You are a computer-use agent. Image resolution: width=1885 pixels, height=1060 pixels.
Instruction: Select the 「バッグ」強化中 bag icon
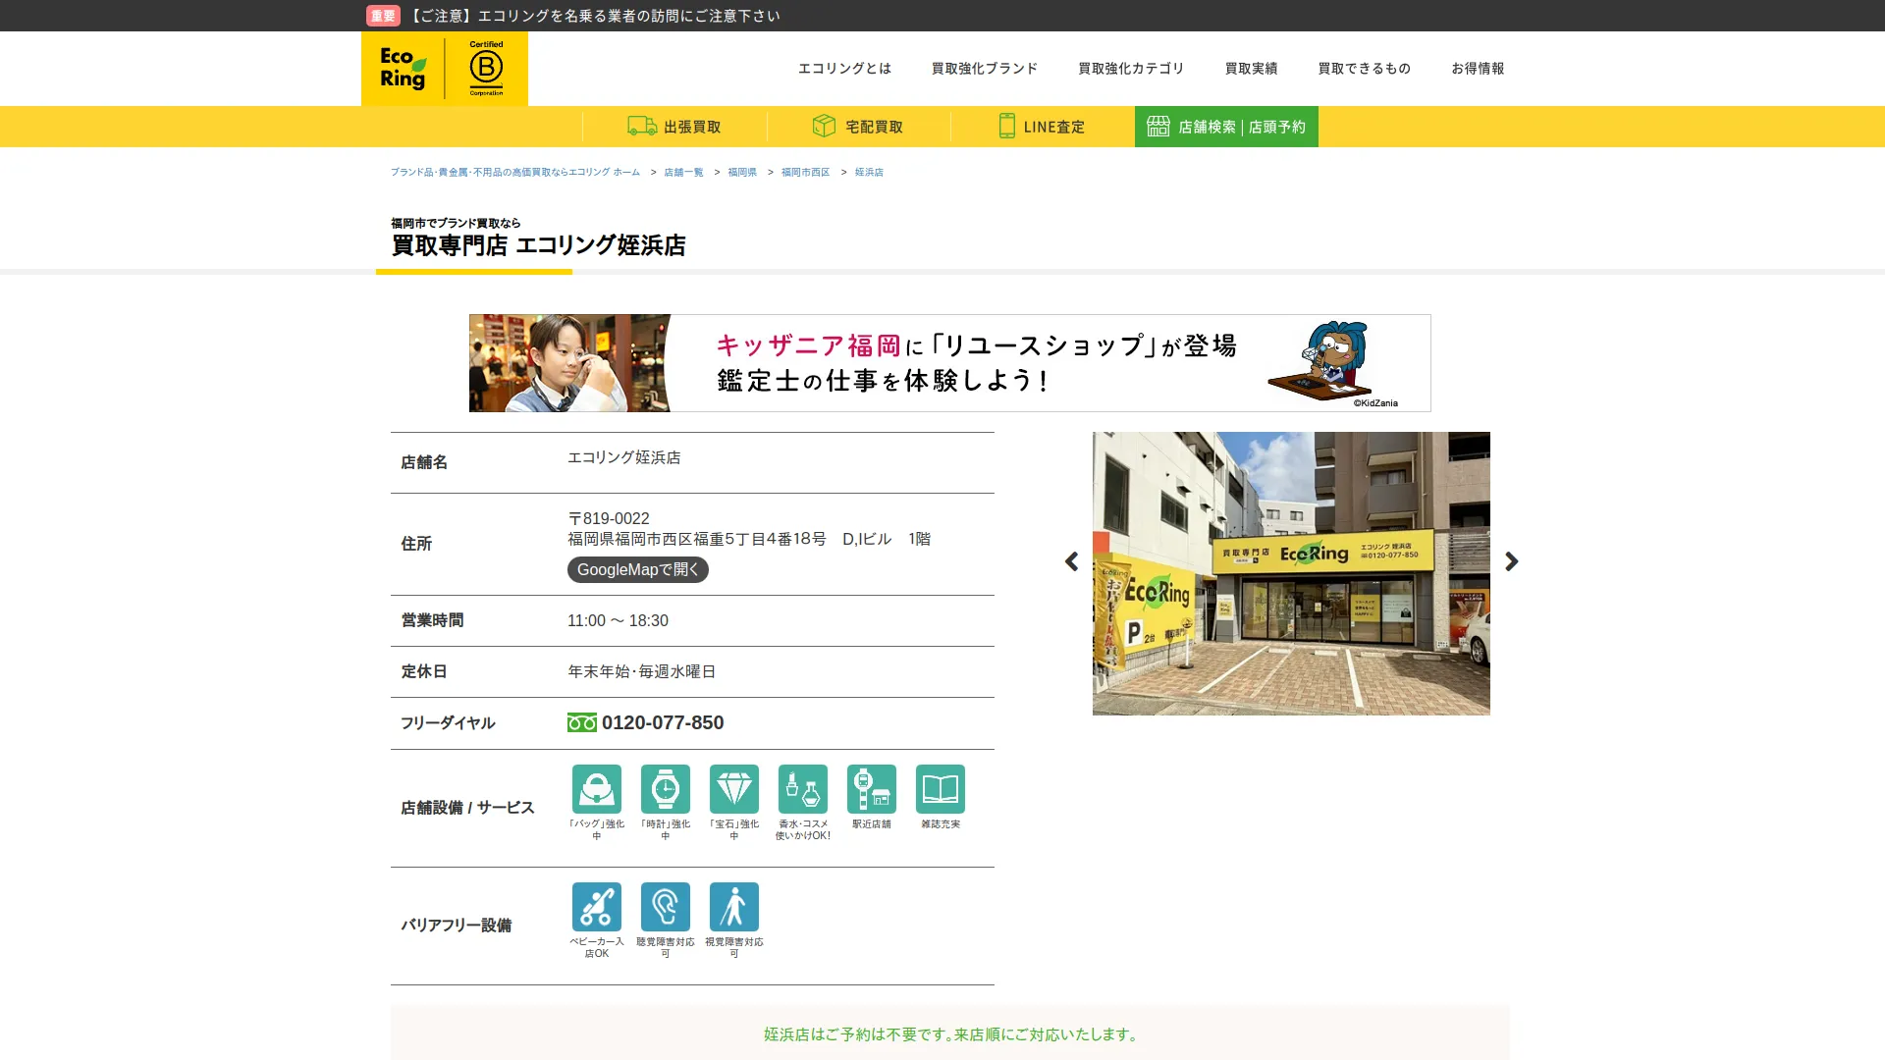click(597, 789)
